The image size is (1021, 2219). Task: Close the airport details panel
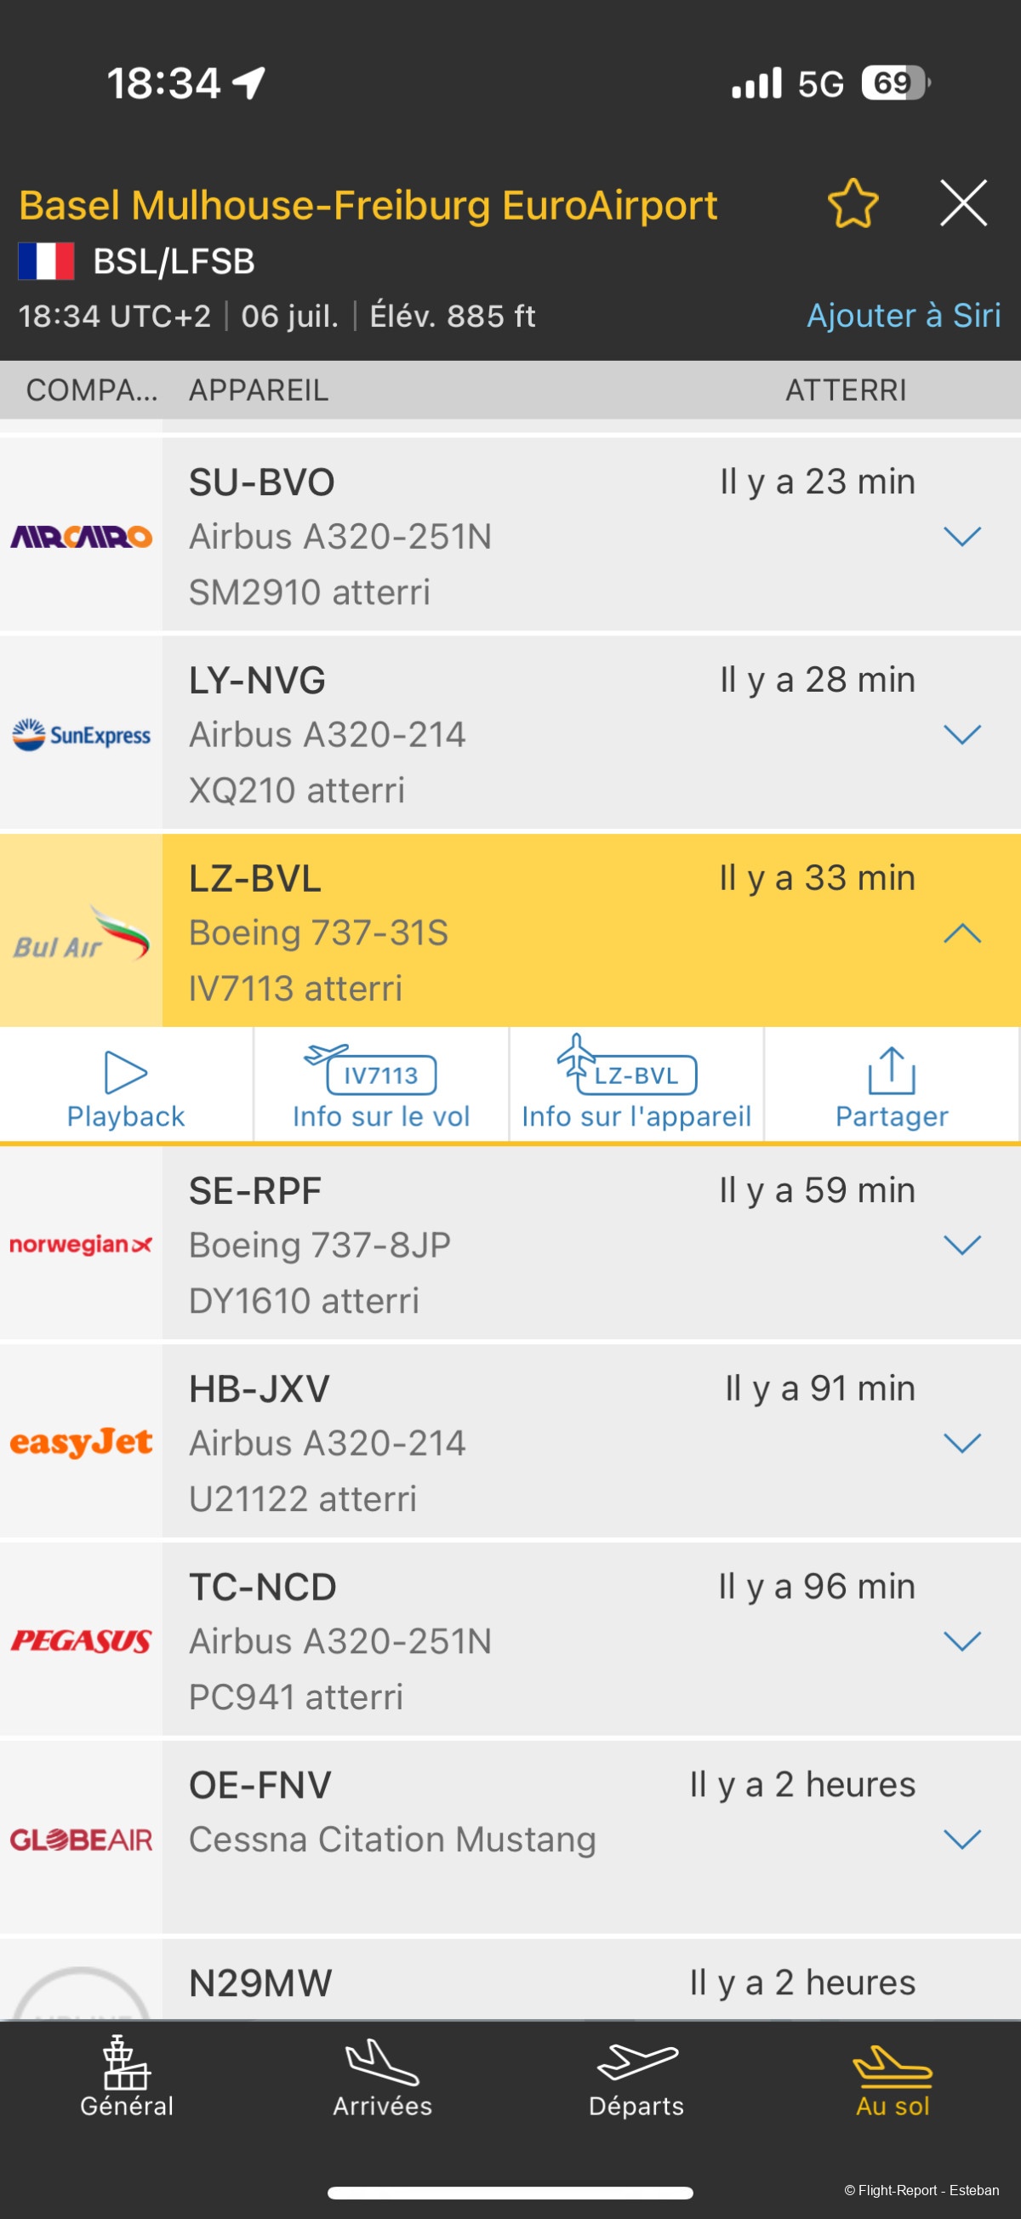[x=962, y=204]
